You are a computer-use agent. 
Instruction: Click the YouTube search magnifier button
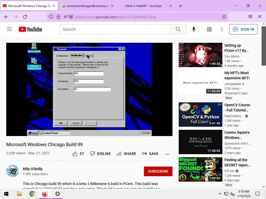click(178, 29)
